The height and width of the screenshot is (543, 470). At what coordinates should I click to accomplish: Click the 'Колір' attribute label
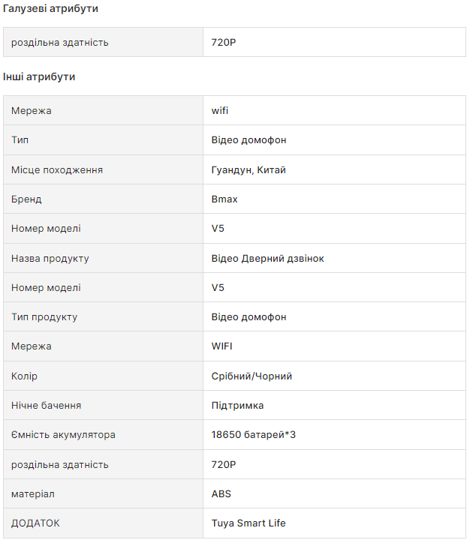(24, 376)
